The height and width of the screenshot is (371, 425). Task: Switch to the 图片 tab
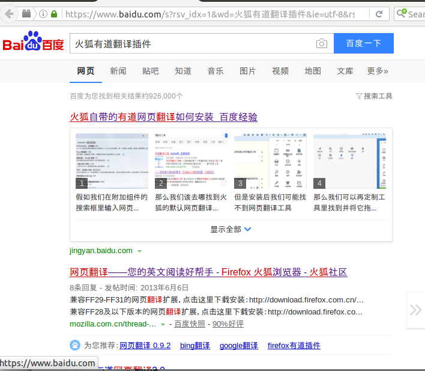(x=248, y=71)
